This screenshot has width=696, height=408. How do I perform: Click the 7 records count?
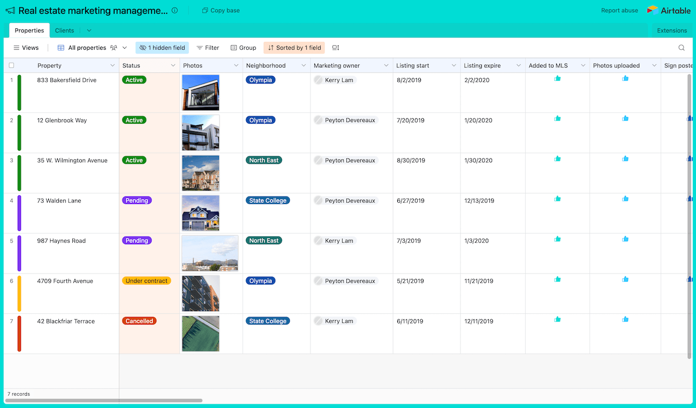tap(19, 394)
